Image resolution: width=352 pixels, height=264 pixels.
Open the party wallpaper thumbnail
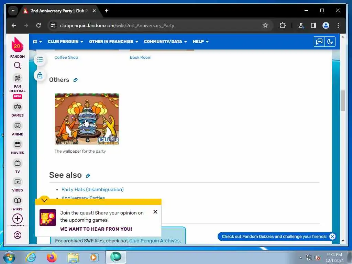click(x=87, y=119)
